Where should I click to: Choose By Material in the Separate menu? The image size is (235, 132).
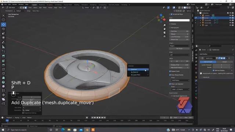(138, 72)
